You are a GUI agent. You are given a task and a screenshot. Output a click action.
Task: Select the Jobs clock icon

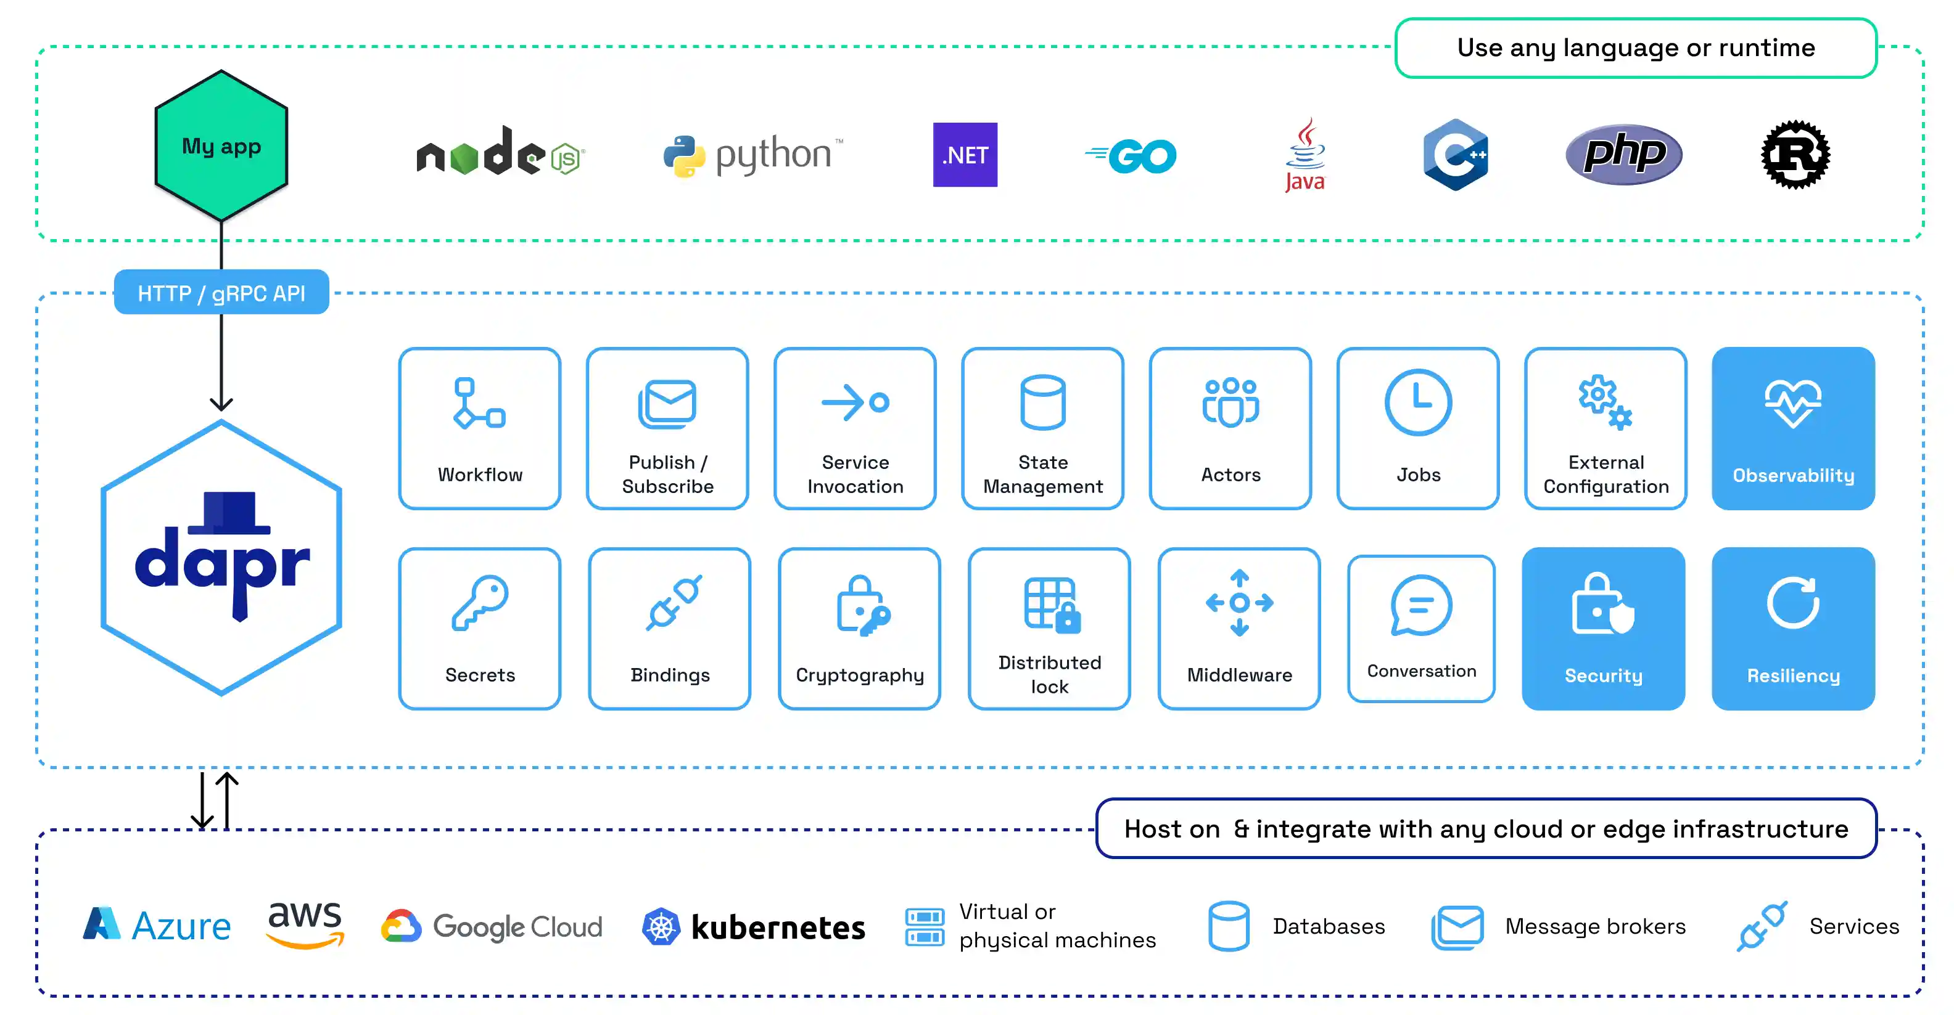coord(1418,403)
